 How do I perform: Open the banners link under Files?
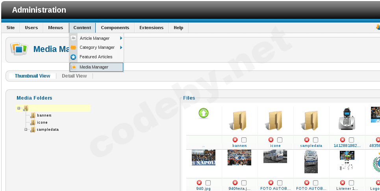(239, 146)
